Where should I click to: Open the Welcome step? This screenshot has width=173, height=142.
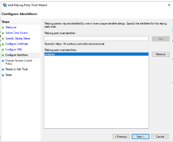pos(11,27)
